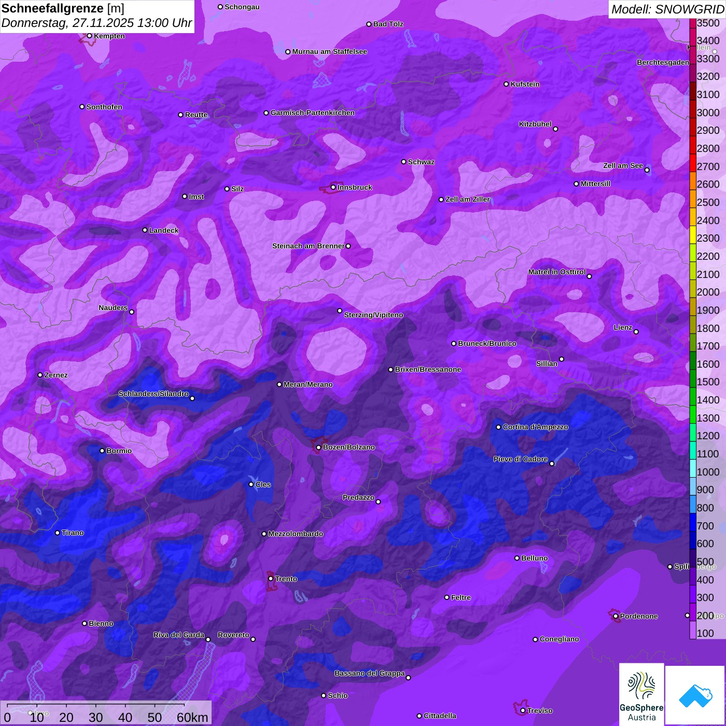
Task: Click the Innsbruck city marker
Action: pyautogui.click(x=333, y=187)
